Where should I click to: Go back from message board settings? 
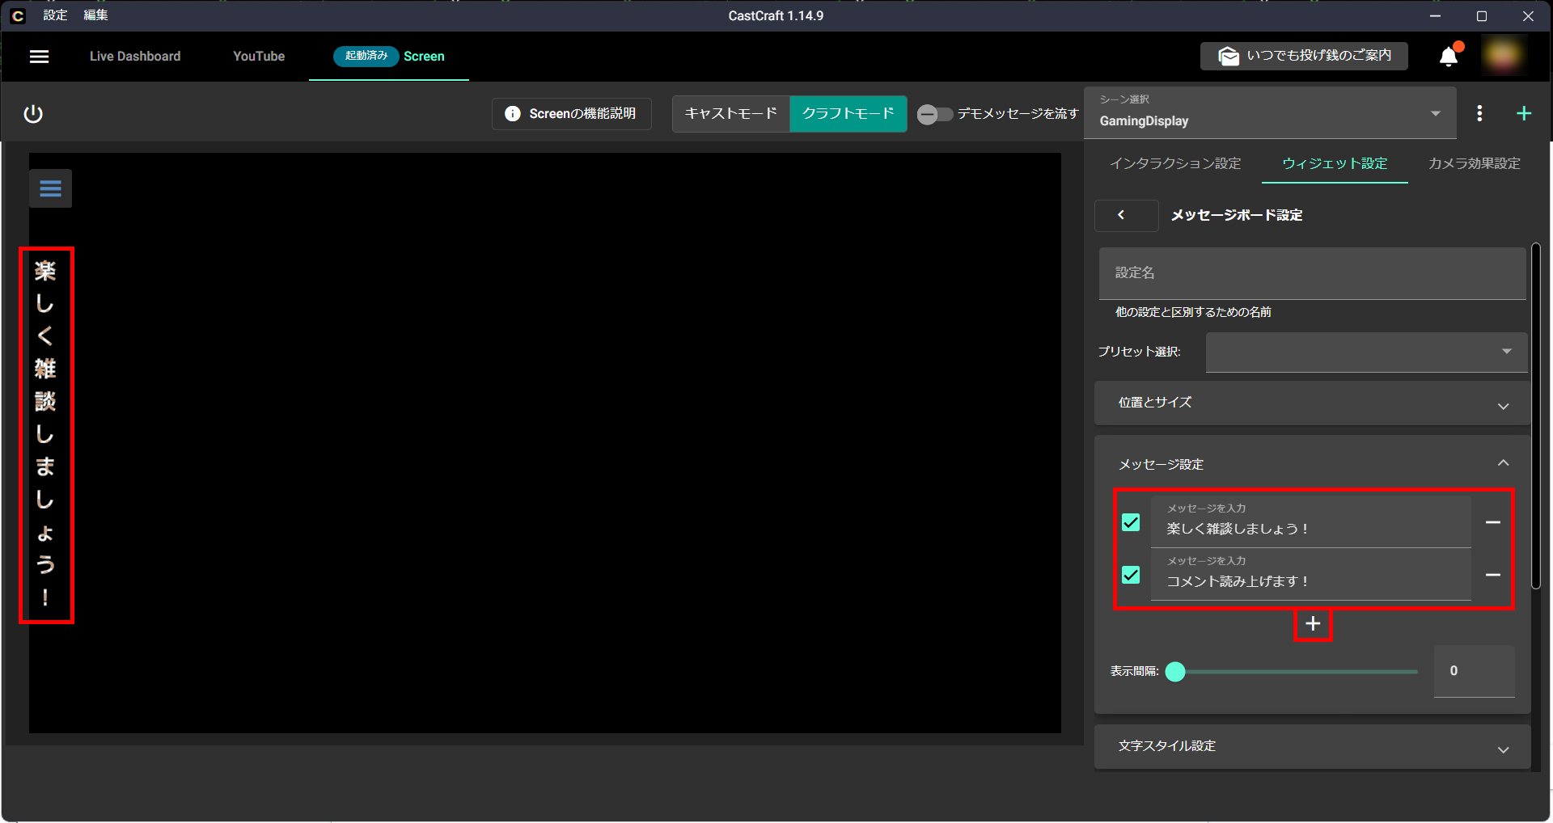point(1126,215)
